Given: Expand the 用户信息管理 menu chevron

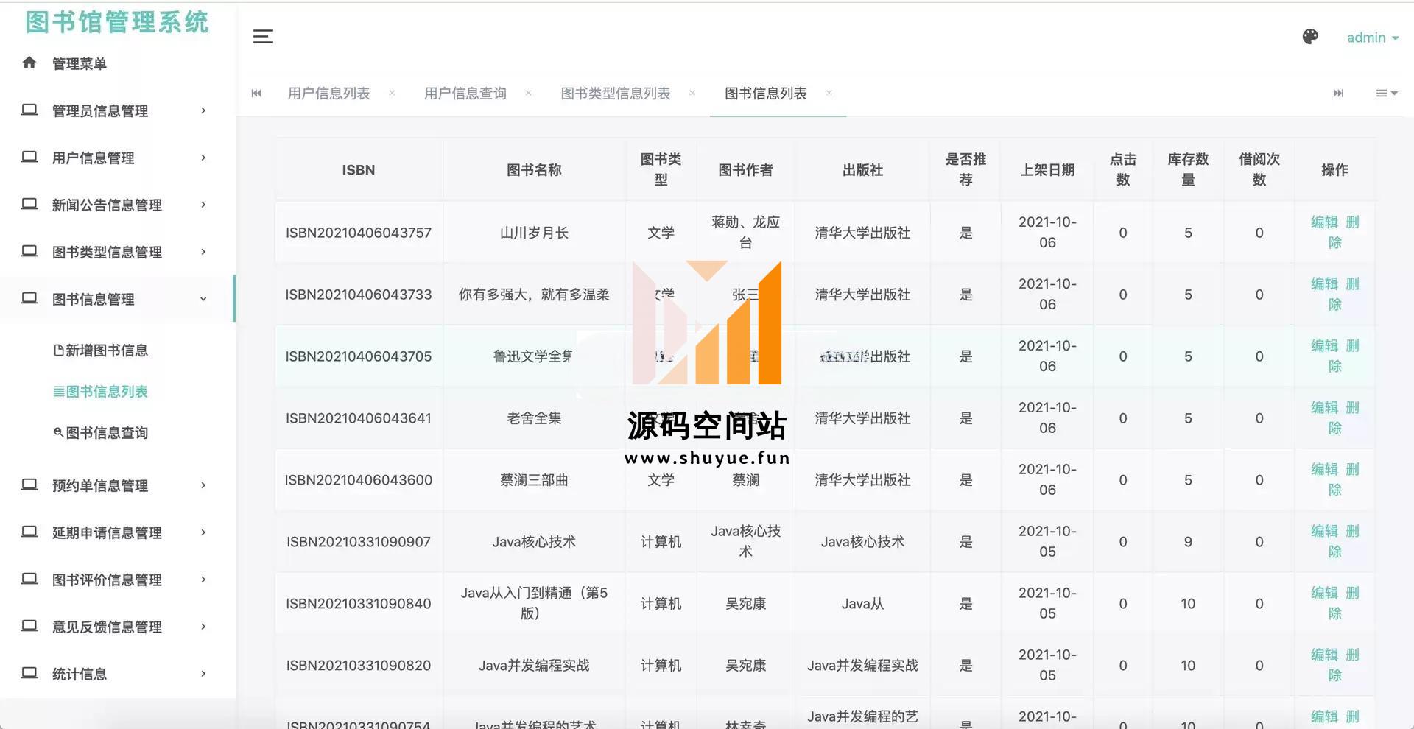Looking at the screenshot, I should point(203,158).
